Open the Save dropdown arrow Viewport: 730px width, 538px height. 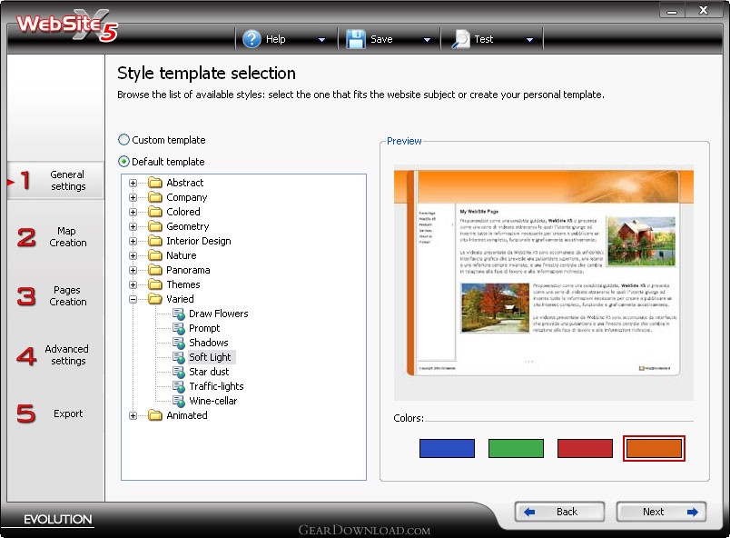point(427,40)
